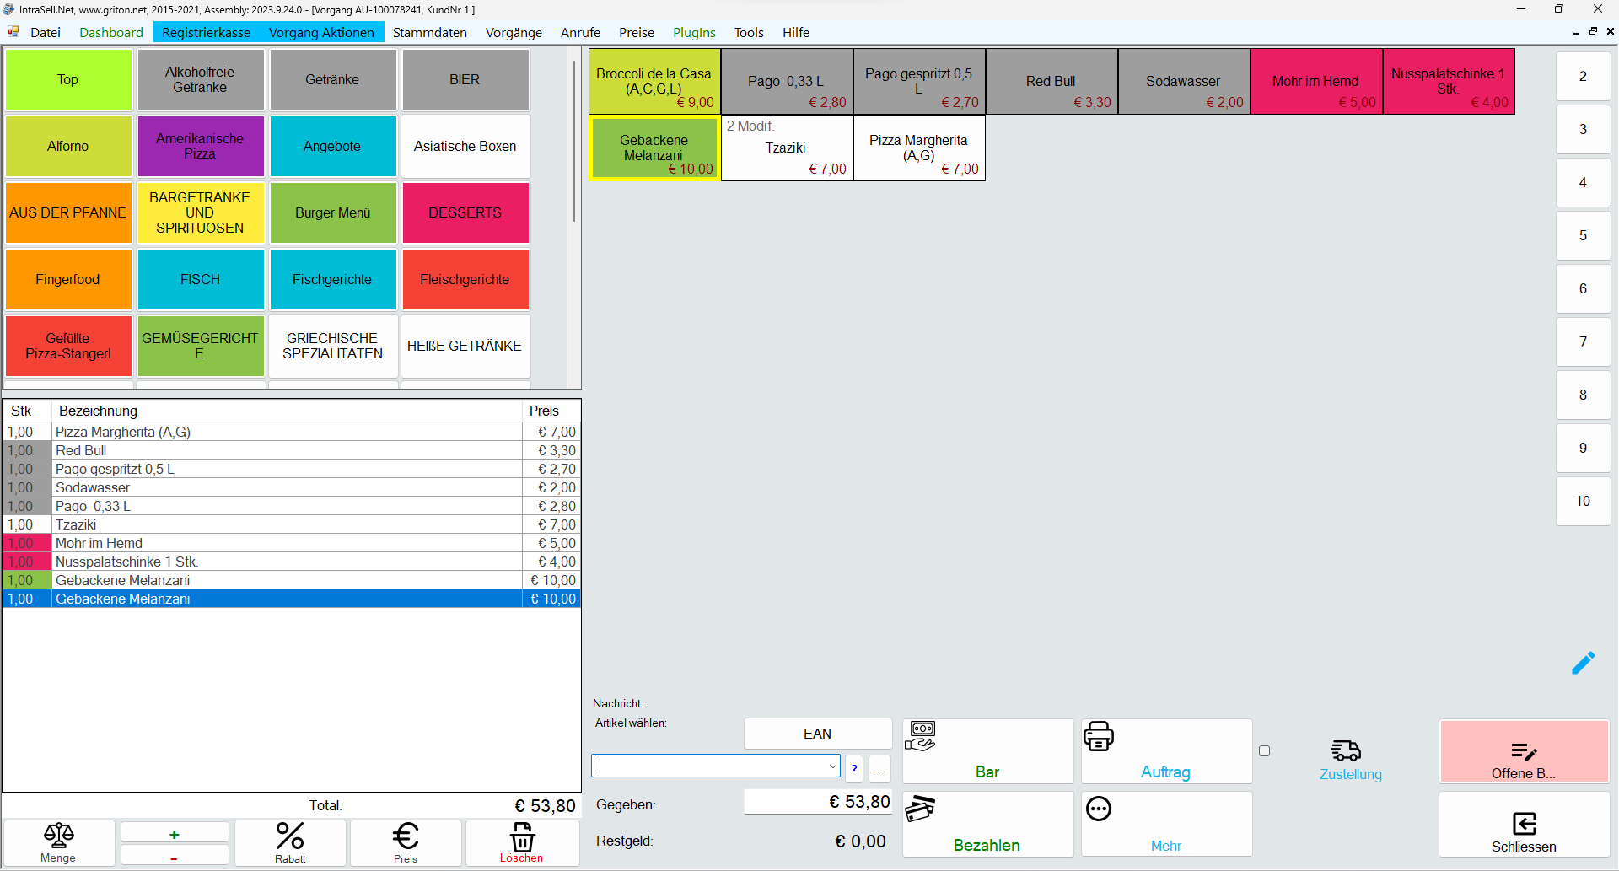Image resolution: width=1619 pixels, height=871 pixels.
Task: Select the Mohr im Hemd order row
Action: pyautogui.click(x=292, y=543)
